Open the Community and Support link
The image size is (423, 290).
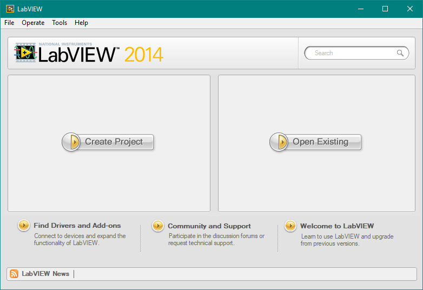(209, 226)
